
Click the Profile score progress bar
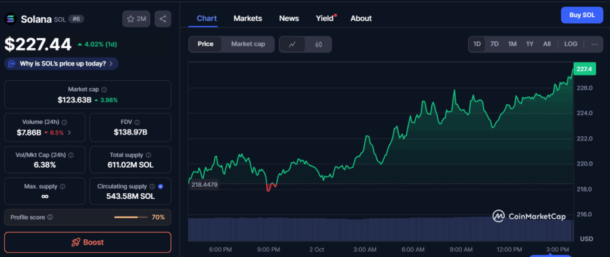tap(130, 218)
